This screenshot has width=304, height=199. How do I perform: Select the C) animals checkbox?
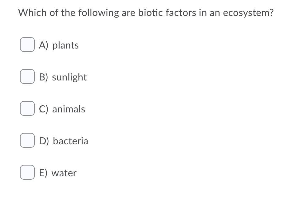coord(27,108)
